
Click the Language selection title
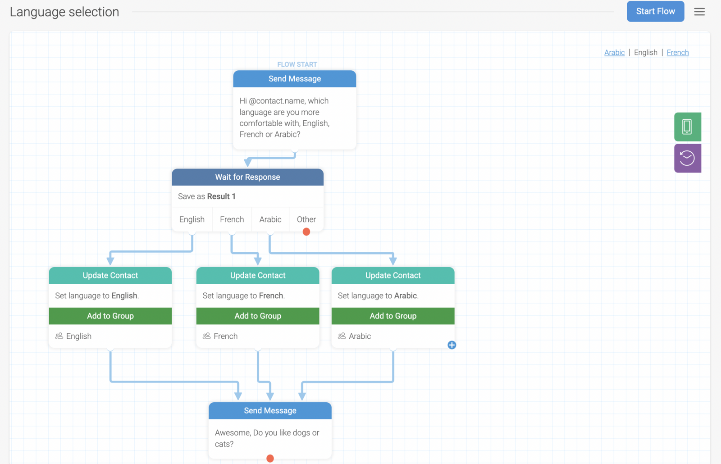click(64, 12)
